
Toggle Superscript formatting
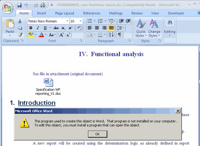tap(71, 28)
